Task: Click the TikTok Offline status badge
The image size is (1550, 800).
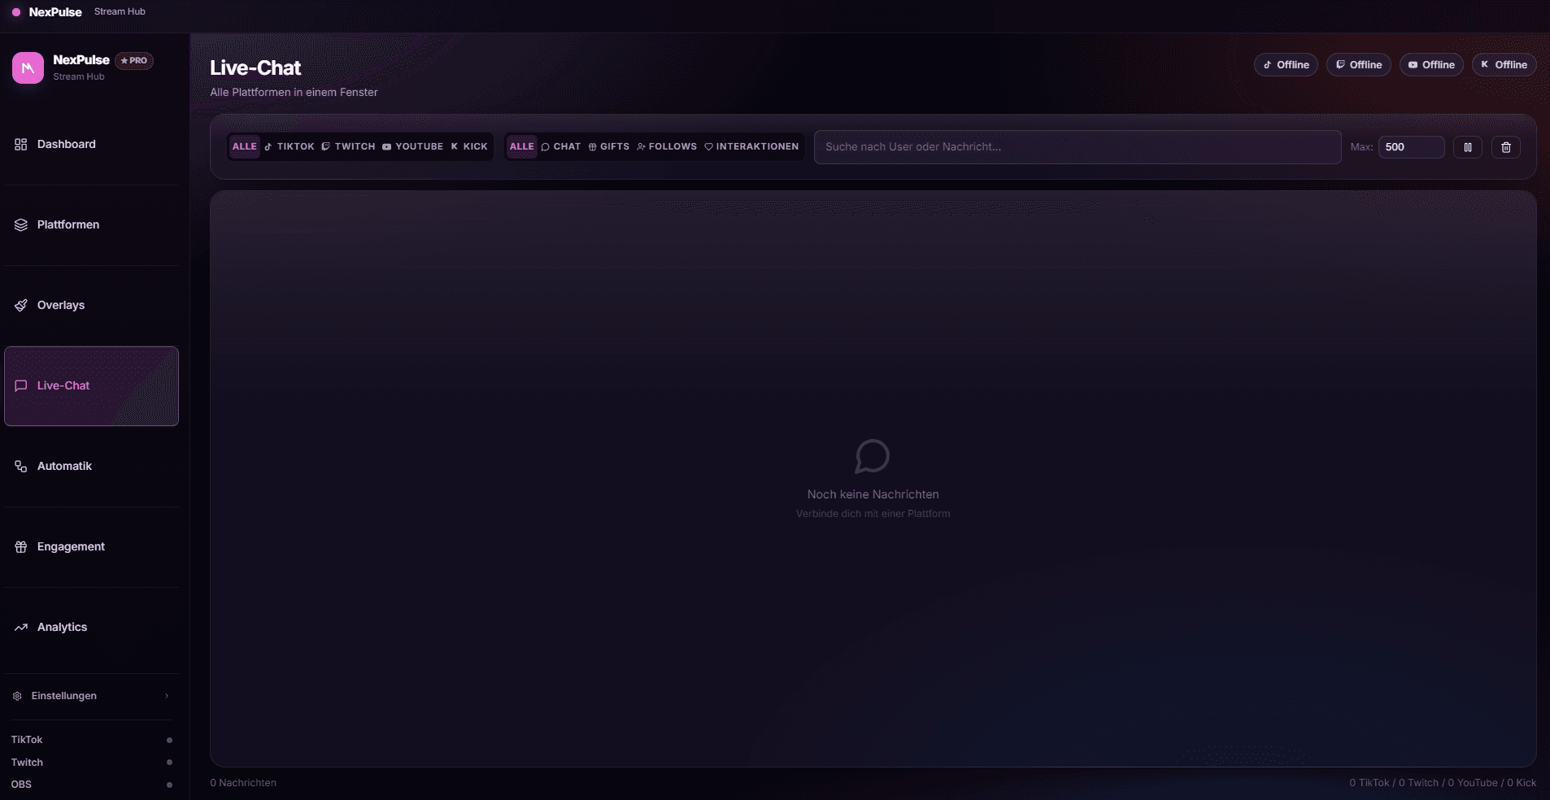Action: coord(1286,65)
